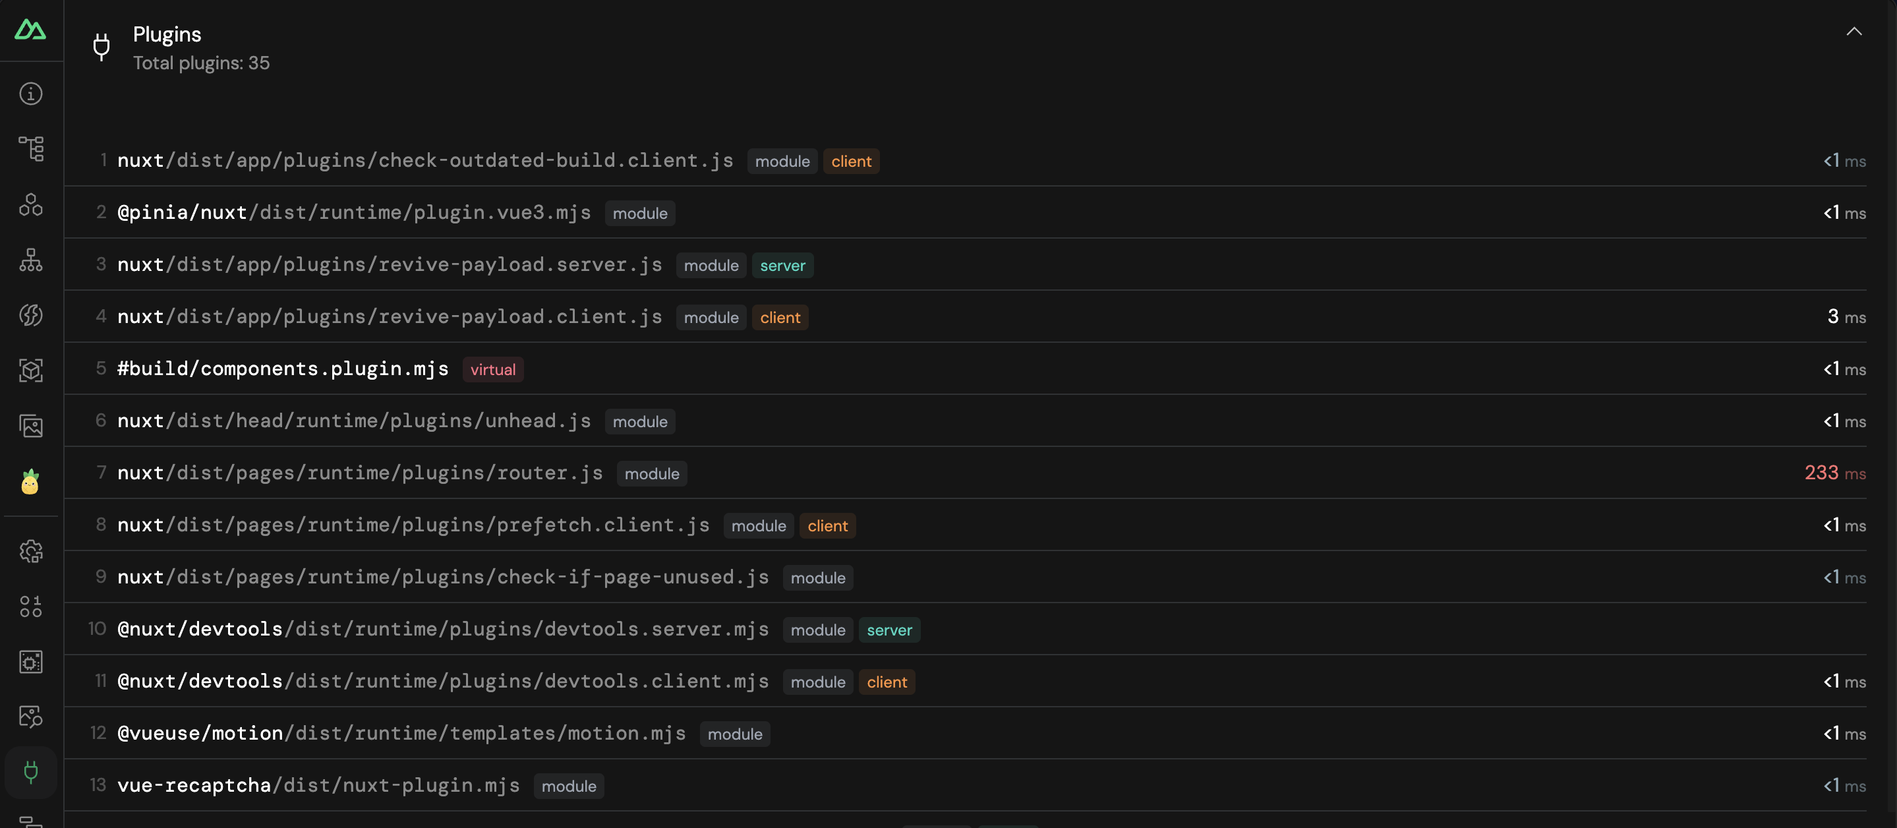The height and width of the screenshot is (828, 1897).
Task: Open @vueuse/motion motion.mjs path
Action: pos(401,734)
